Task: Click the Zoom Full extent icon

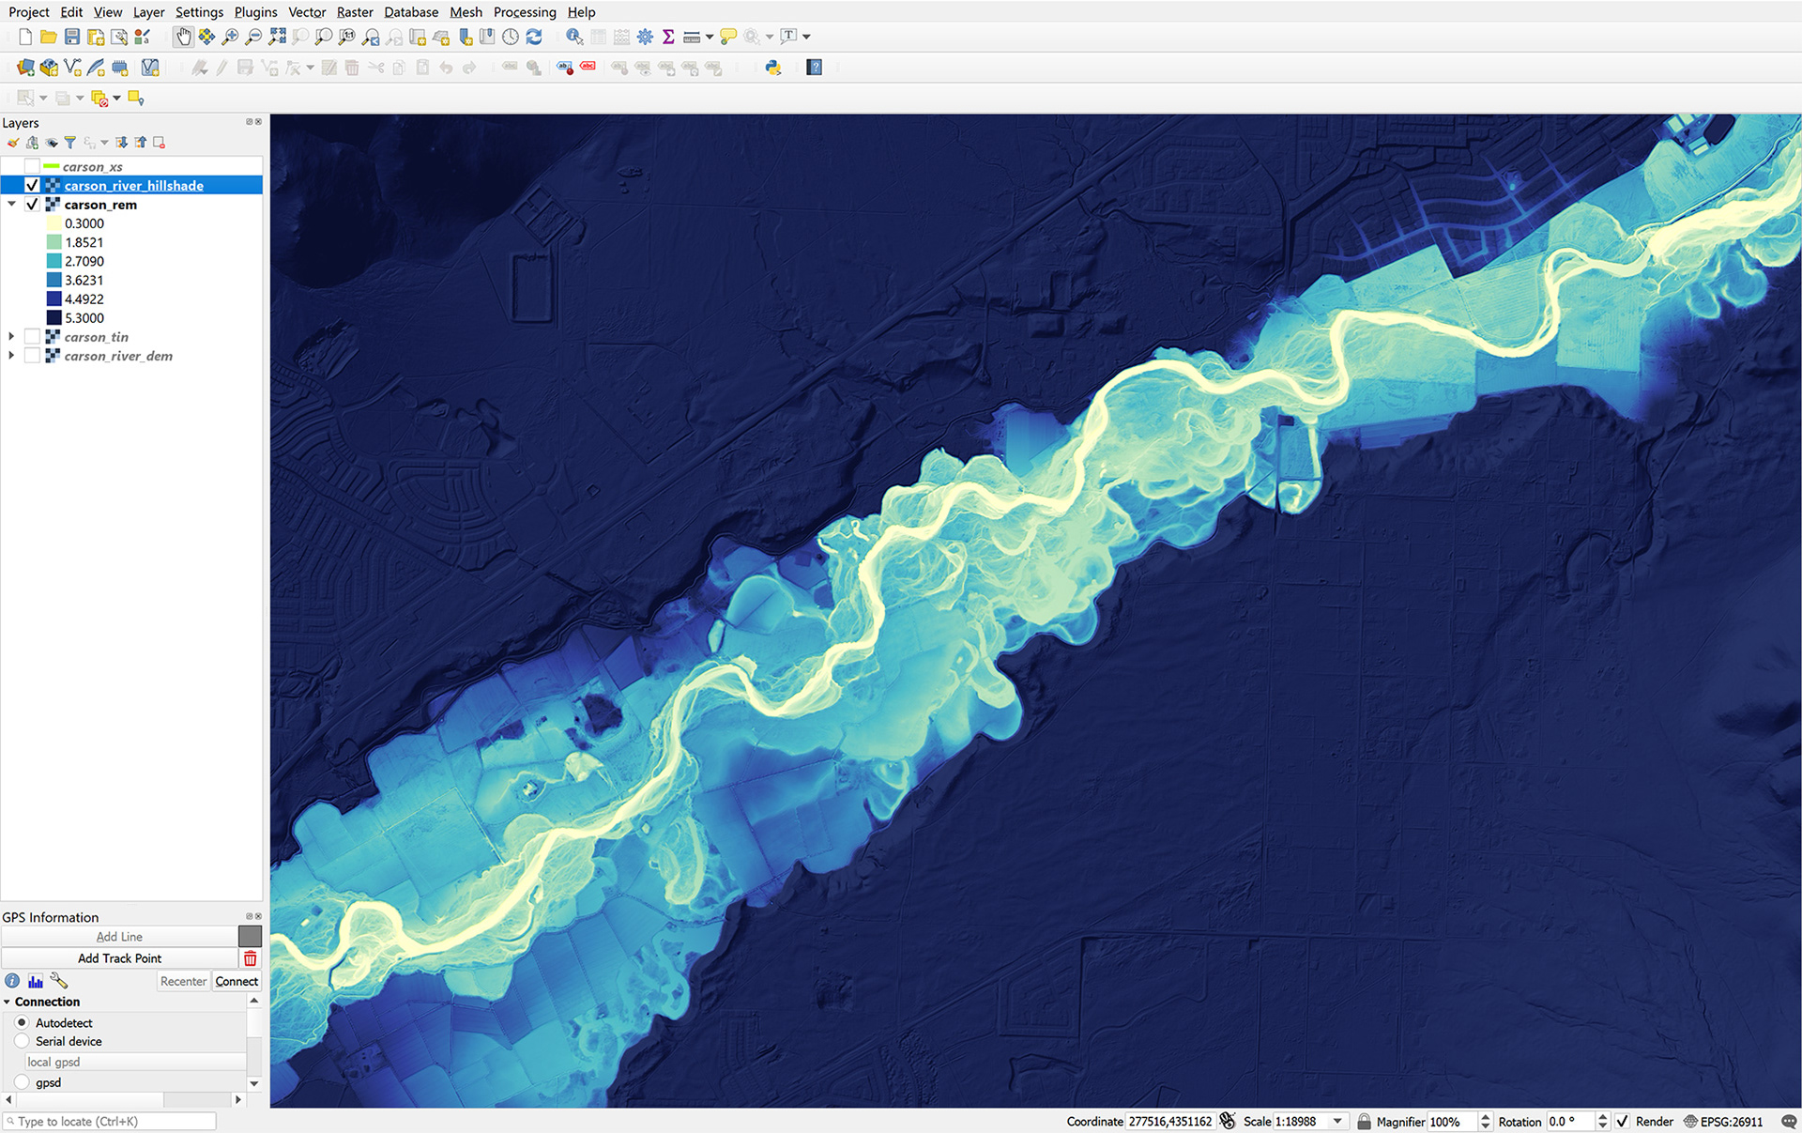Action: point(277,37)
